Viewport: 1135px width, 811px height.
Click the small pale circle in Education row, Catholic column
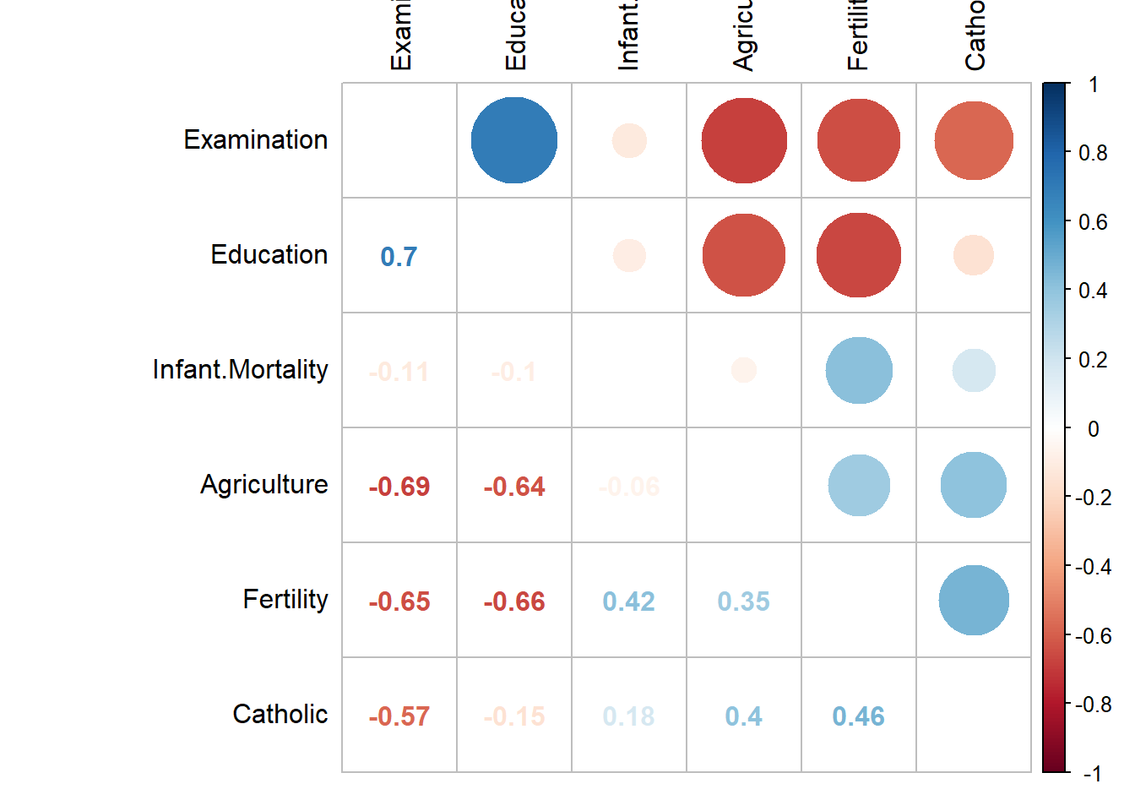click(x=974, y=255)
